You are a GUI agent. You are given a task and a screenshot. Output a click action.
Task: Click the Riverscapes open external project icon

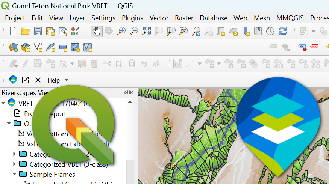point(26,80)
